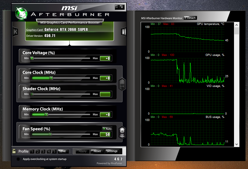Screen dimensions: 248x169
Task: Close the Afterburner window
Action: [x=122, y=7]
